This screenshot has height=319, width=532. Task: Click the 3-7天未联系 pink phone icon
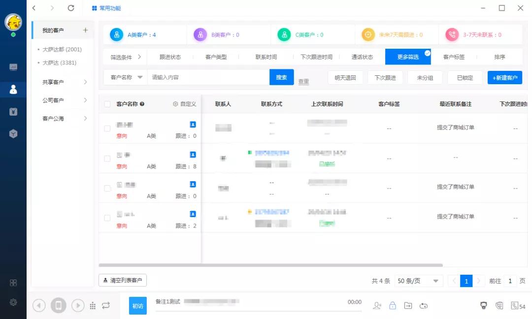coord(452,34)
